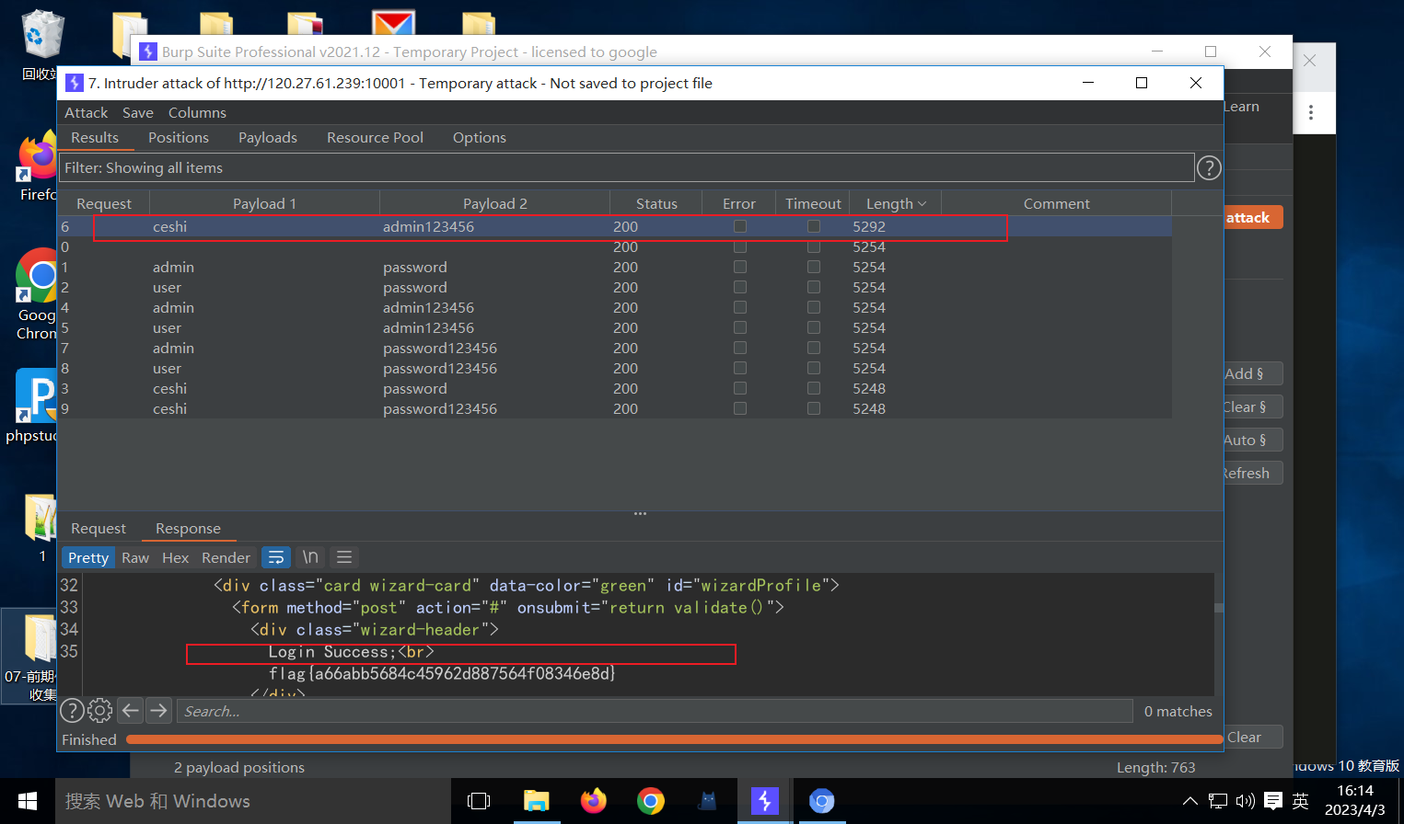
Task: Open search settings gear icon
Action: (100, 710)
